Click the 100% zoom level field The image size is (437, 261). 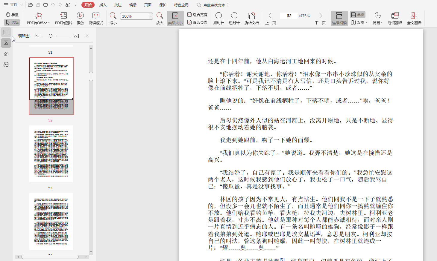(x=134, y=16)
